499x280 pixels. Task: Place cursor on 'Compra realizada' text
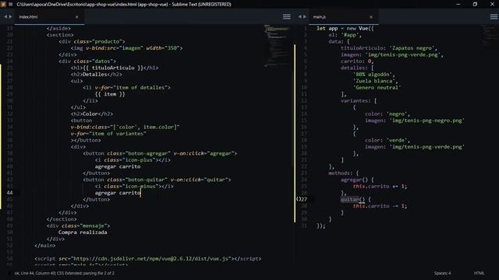[83, 233]
